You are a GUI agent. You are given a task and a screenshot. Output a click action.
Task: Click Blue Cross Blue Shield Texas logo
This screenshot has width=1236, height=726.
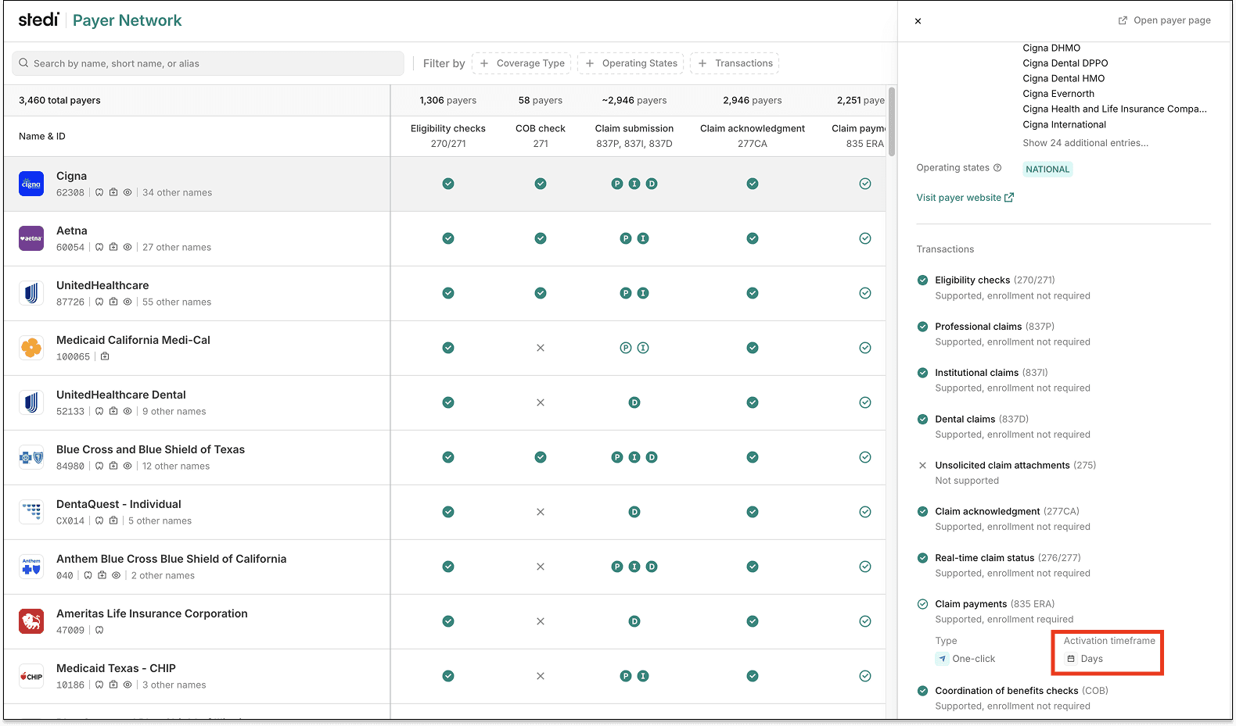point(31,457)
